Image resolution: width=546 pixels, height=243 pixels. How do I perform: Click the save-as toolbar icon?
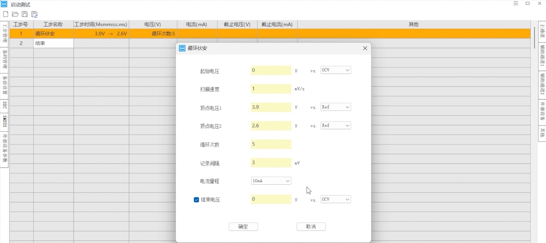click(34, 14)
